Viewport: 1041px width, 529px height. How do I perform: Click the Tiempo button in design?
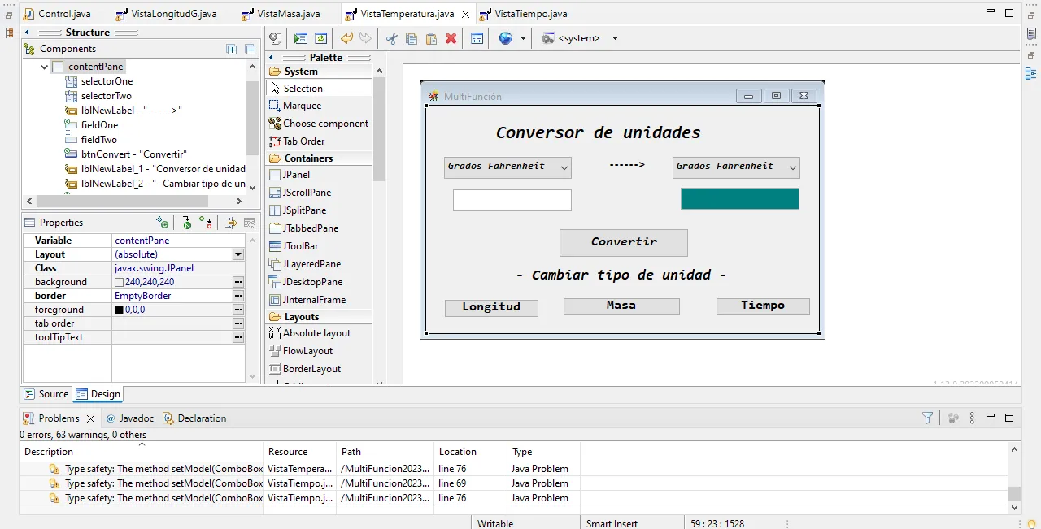(763, 306)
